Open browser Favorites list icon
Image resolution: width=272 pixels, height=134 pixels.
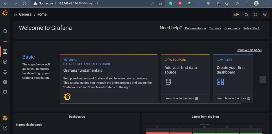237,3
